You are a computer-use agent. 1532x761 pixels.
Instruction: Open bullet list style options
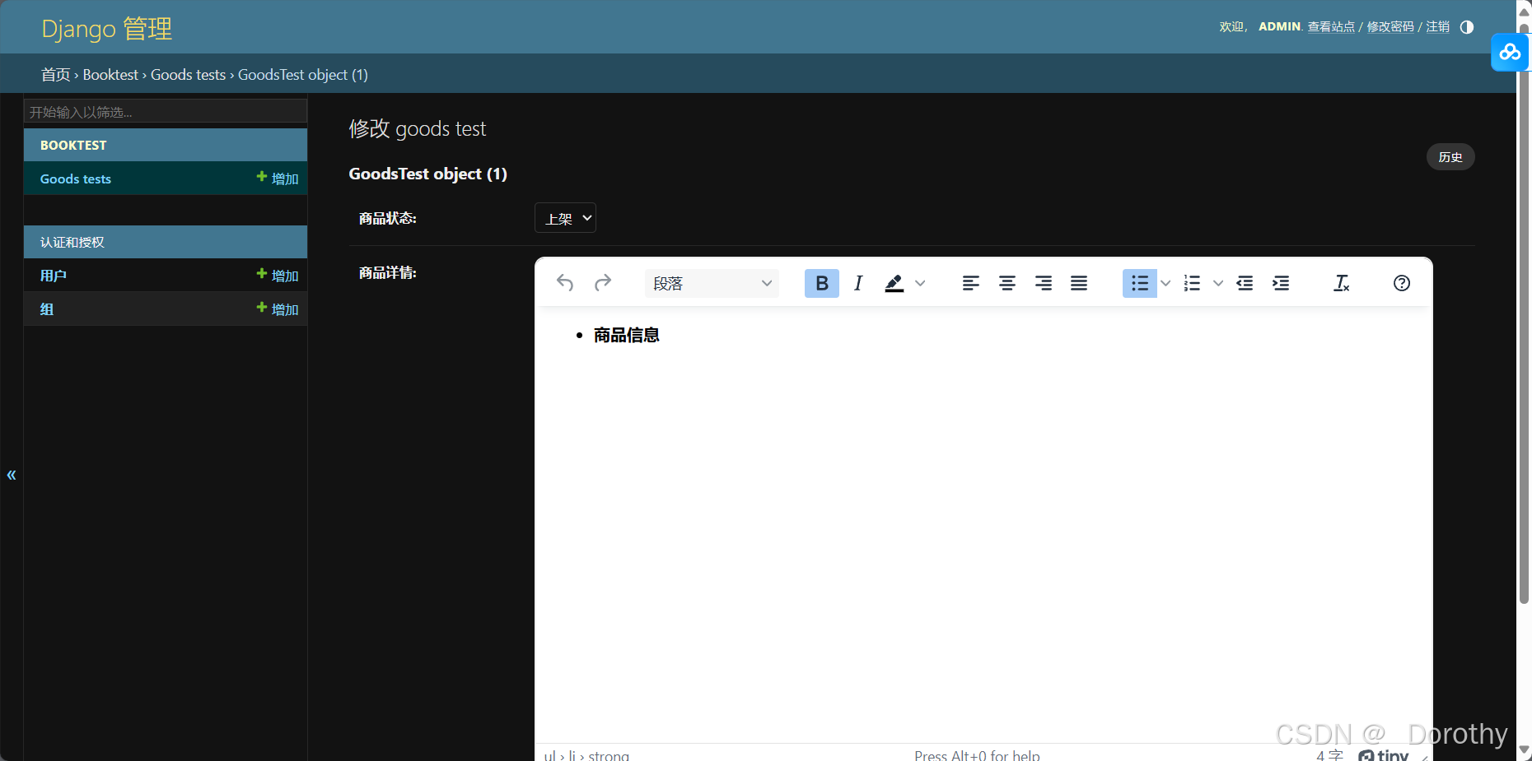[x=1165, y=283]
